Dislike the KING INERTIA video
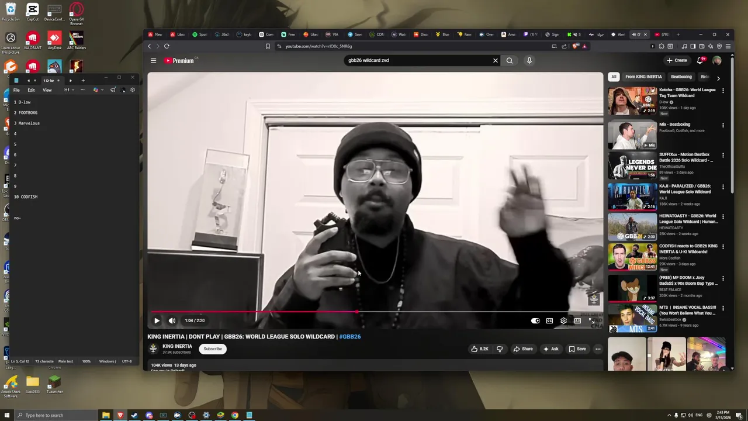Image resolution: width=748 pixels, height=421 pixels. pos(499,349)
